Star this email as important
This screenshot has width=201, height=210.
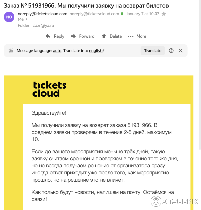(x=164, y=14)
